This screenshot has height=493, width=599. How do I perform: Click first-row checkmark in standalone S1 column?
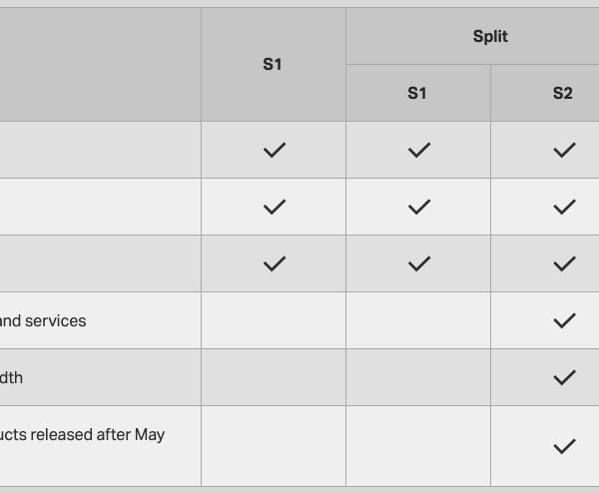coord(274,151)
